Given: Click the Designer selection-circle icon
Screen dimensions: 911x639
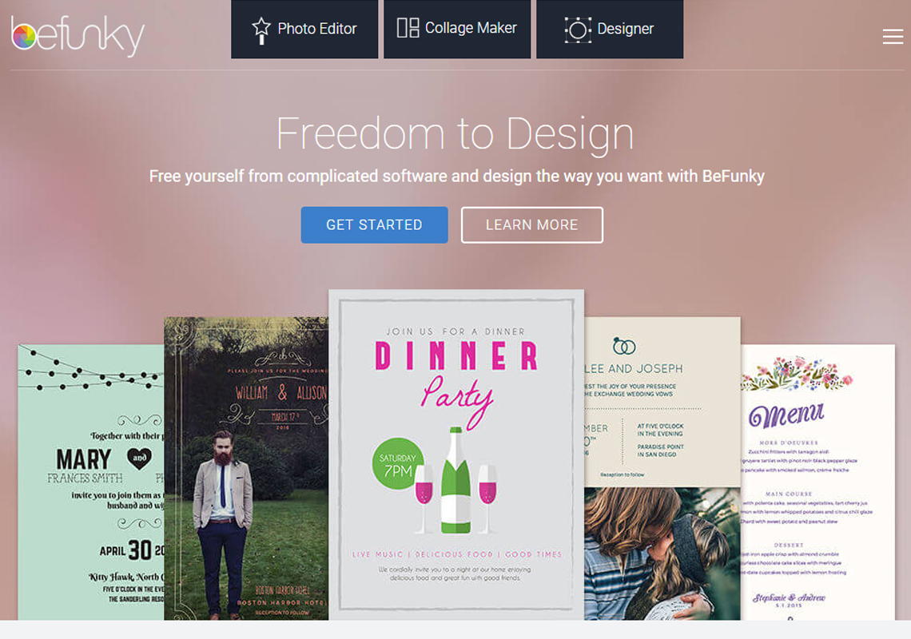Looking at the screenshot, I should (578, 30).
